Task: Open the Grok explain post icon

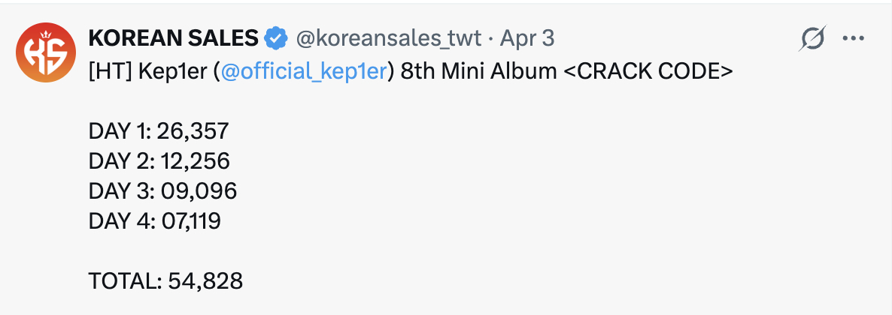Action: [x=812, y=37]
